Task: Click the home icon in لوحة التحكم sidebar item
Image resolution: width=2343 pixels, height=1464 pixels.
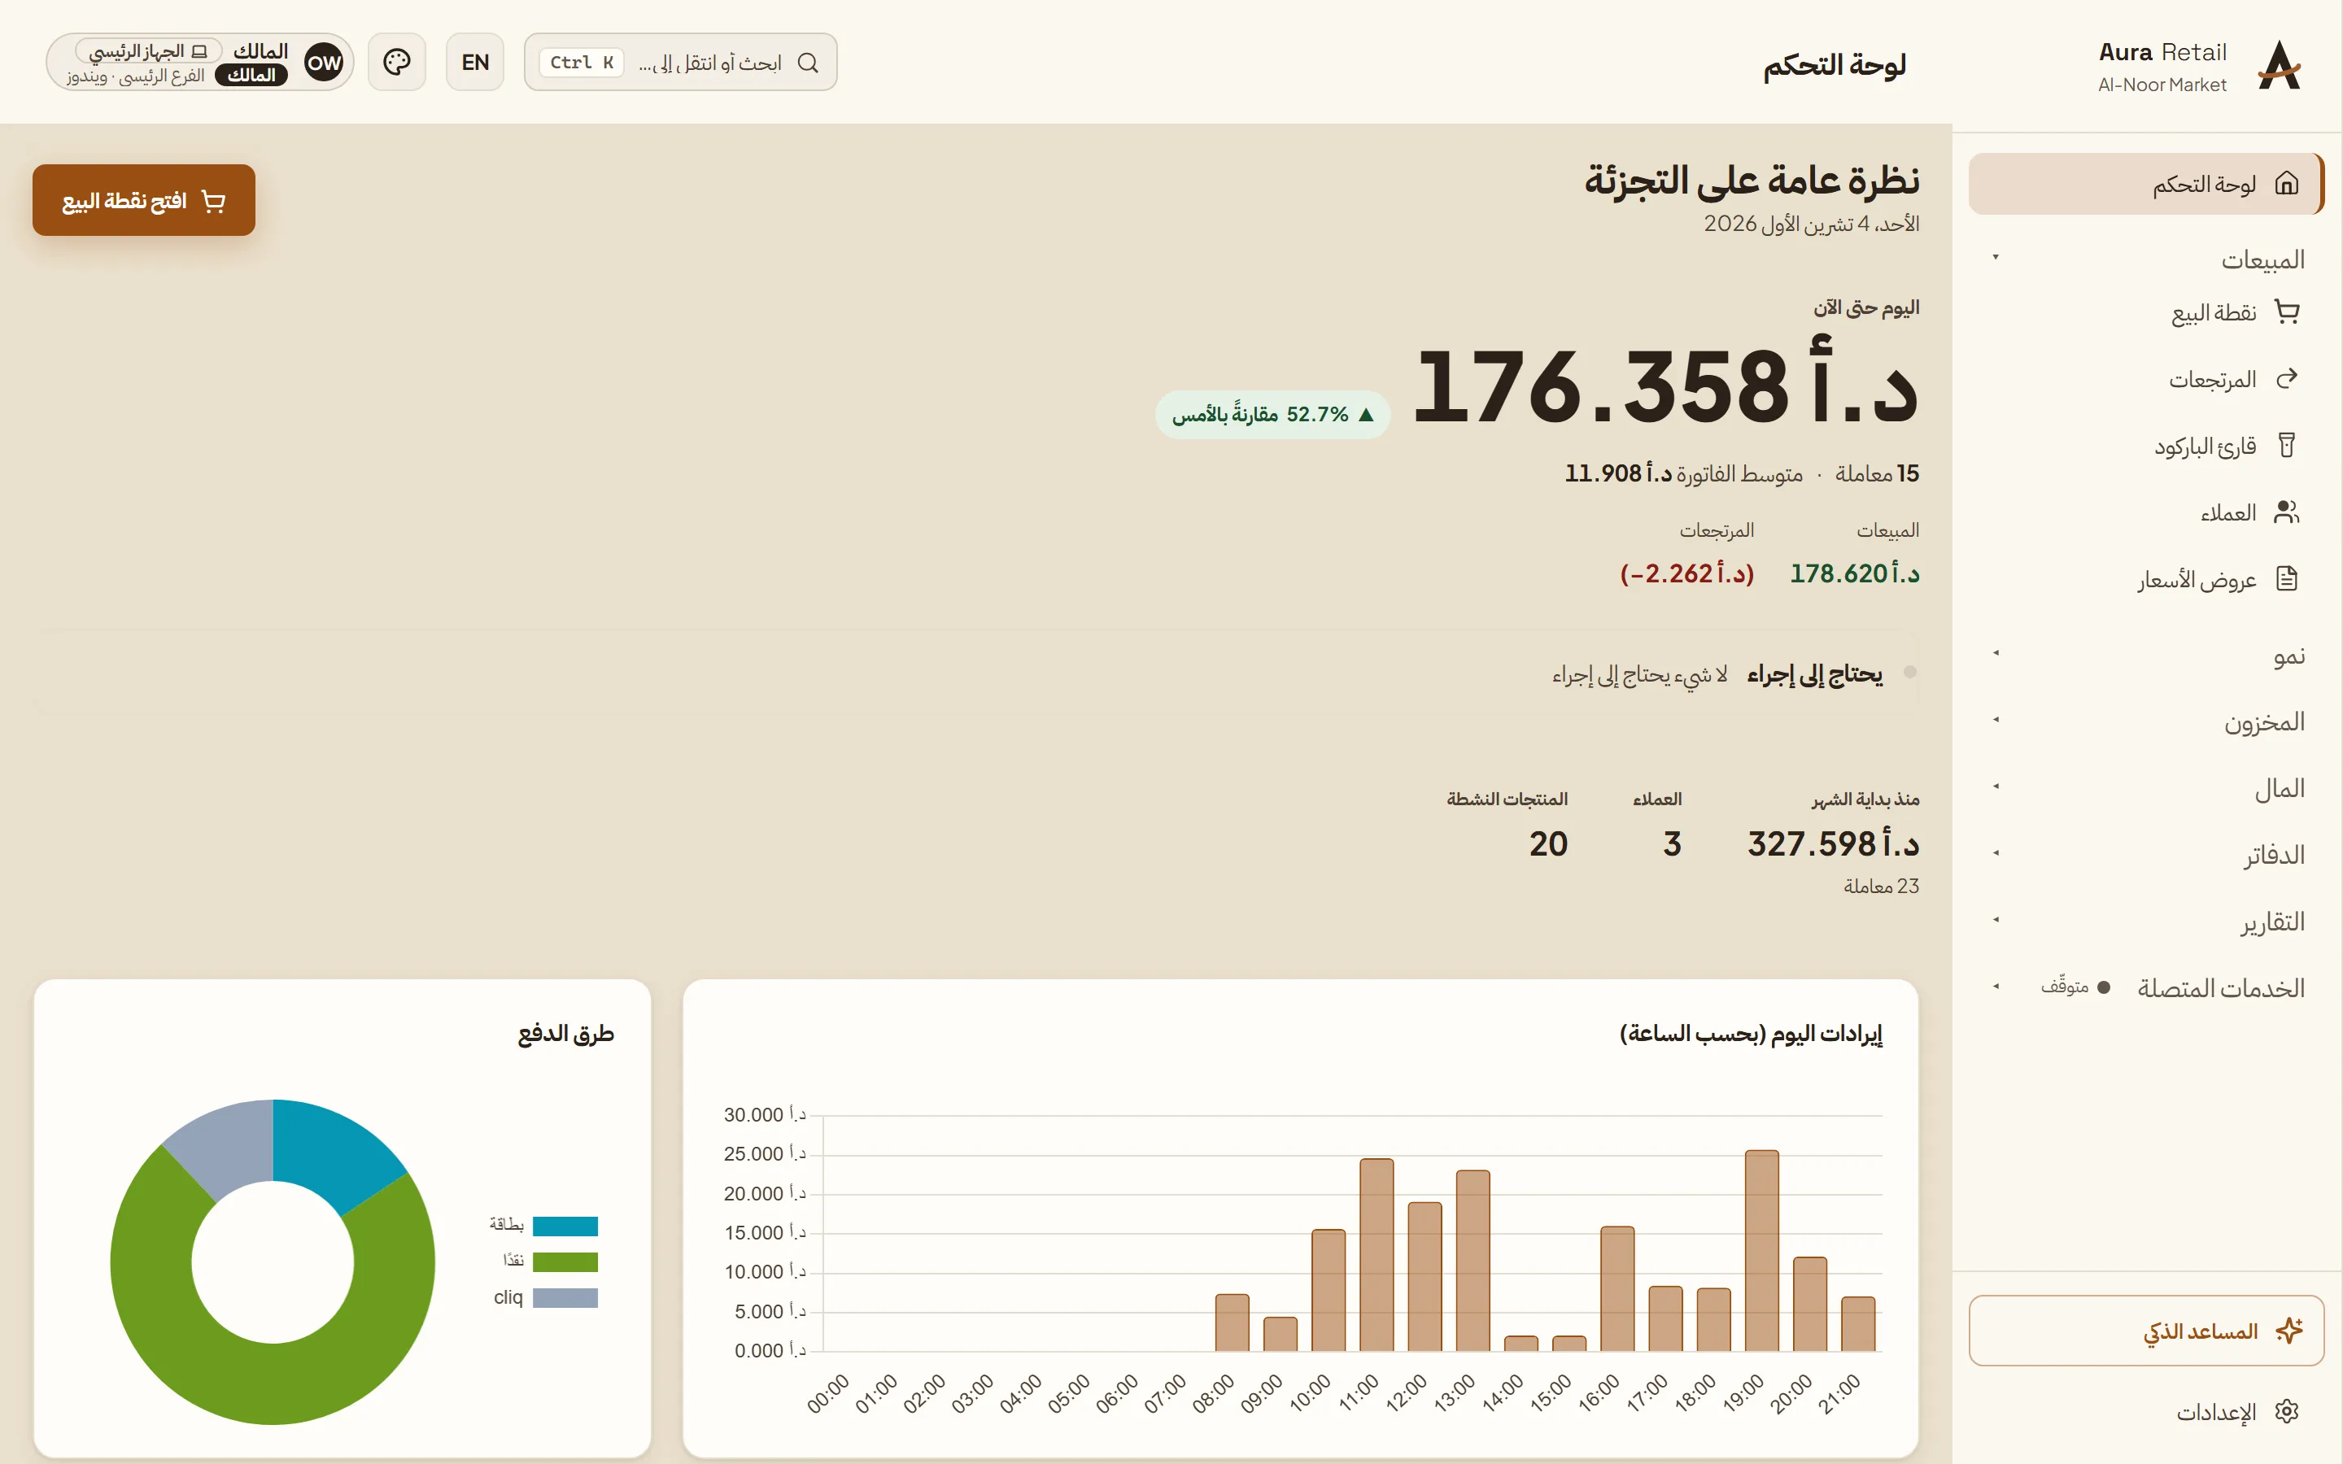Action: [x=2287, y=183]
